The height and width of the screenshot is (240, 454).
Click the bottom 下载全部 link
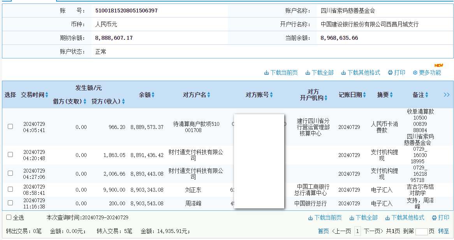pyautogui.click(x=367, y=218)
